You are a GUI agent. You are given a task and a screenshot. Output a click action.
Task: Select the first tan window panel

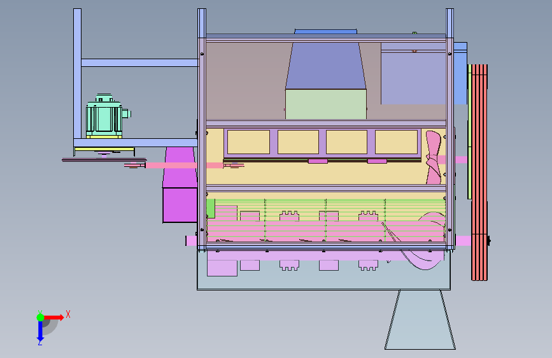[248, 142]
